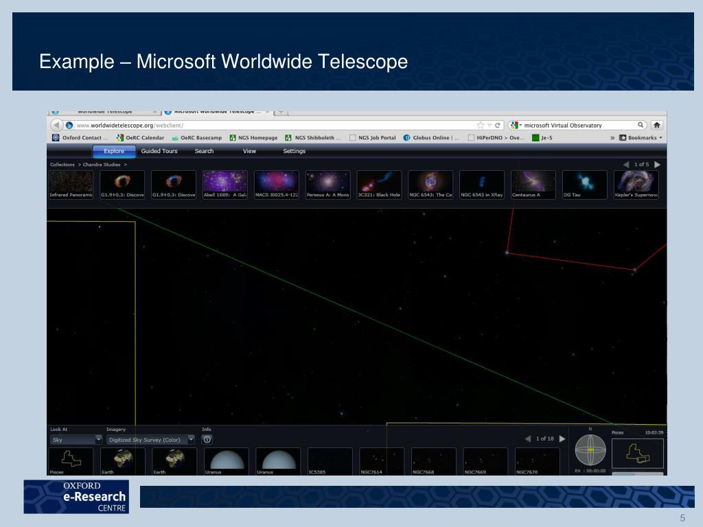703x527 pixels.
Task: Select the Infrared Panorama thumbnail
Action: (71, 185)
